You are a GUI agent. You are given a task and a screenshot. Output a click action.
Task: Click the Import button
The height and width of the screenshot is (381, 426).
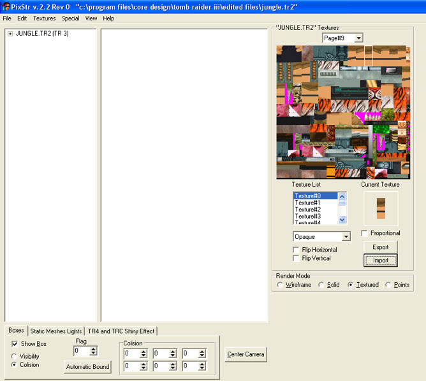(x=380, y=261)
